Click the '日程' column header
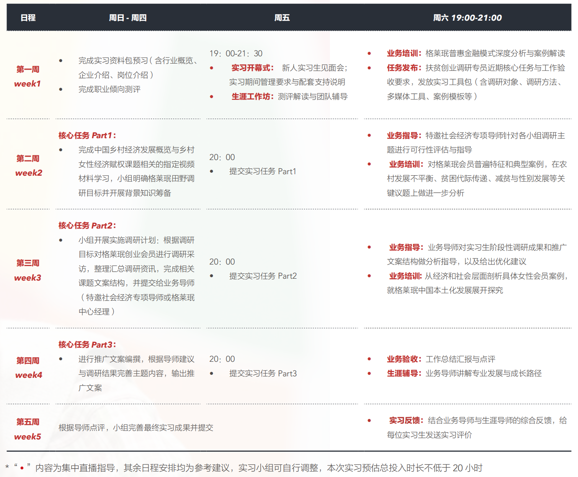Image resolution: width=578 pixels, height=477 pixels. coord(28,18)
